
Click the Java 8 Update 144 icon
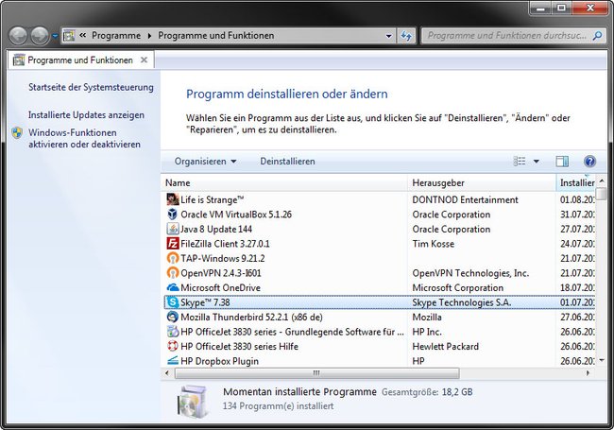point(173,229)
